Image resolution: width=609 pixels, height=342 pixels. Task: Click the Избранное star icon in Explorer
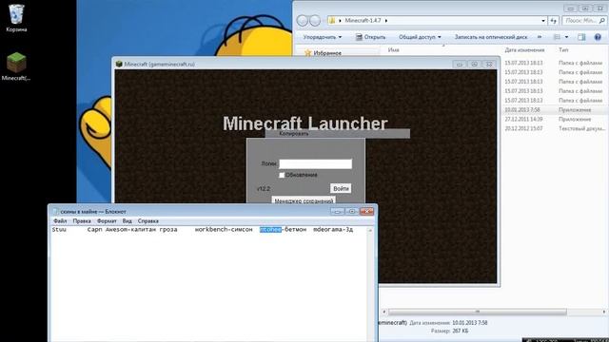click(308, 53)
